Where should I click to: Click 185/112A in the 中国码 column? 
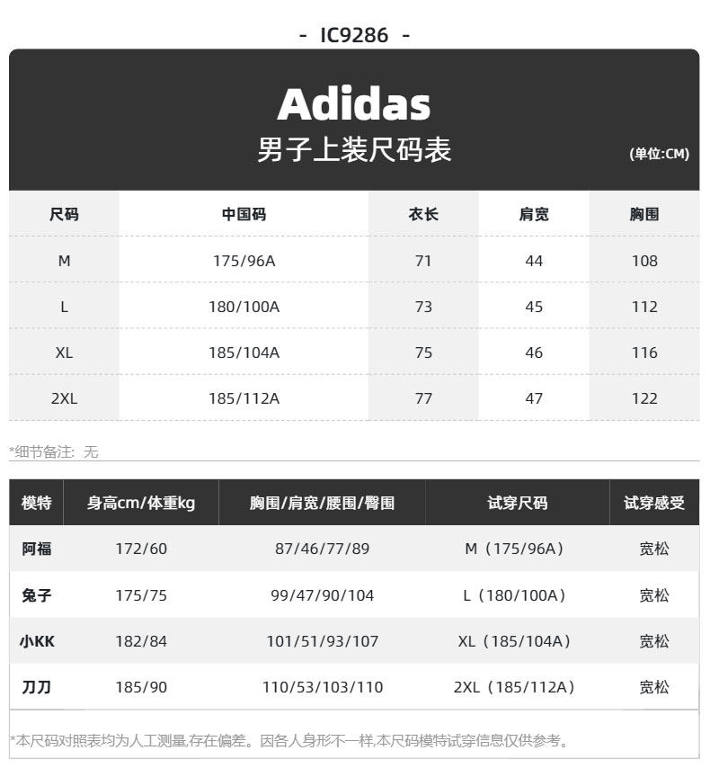click(244, 398)
